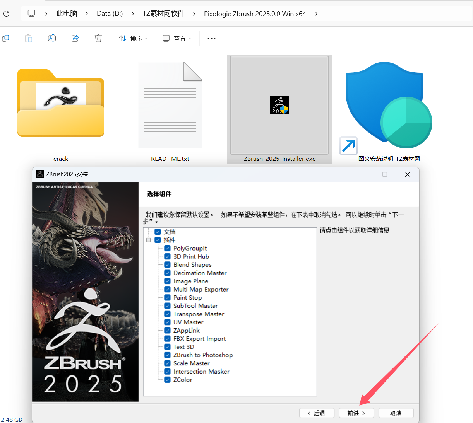
Task: Uncheck the PolyGroupIt checkbox
Action: click(x=167, y=248)
